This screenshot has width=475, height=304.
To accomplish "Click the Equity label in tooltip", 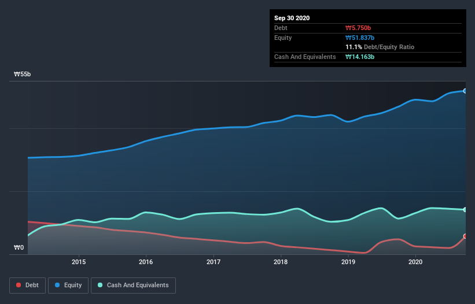I will [x=283, y=38].
